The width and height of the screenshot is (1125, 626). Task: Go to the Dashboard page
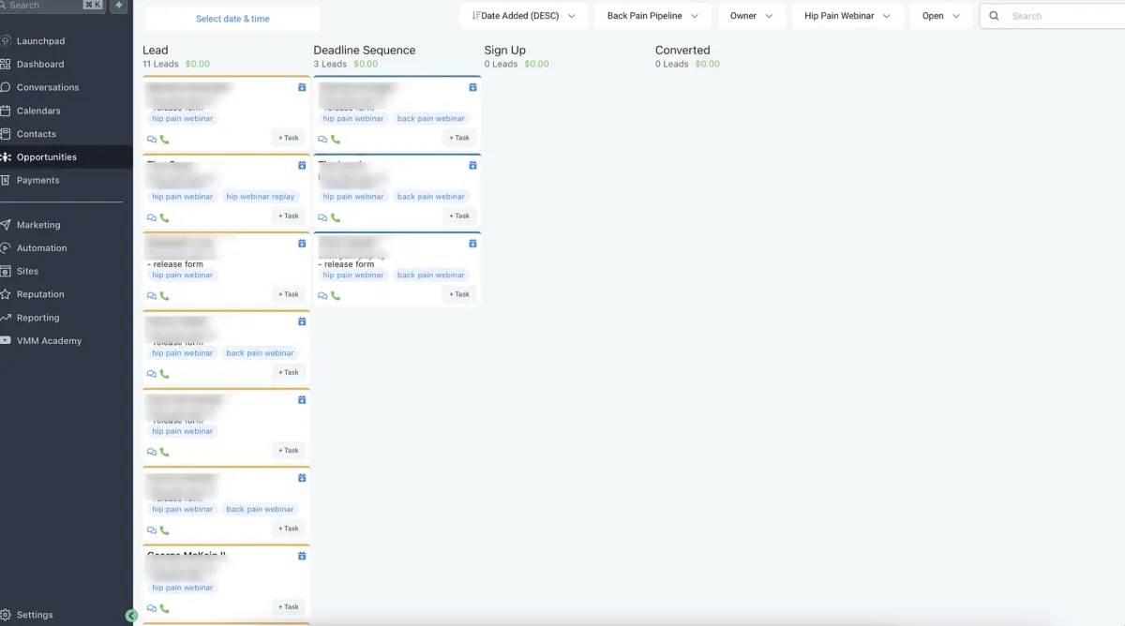coord(40,65)
